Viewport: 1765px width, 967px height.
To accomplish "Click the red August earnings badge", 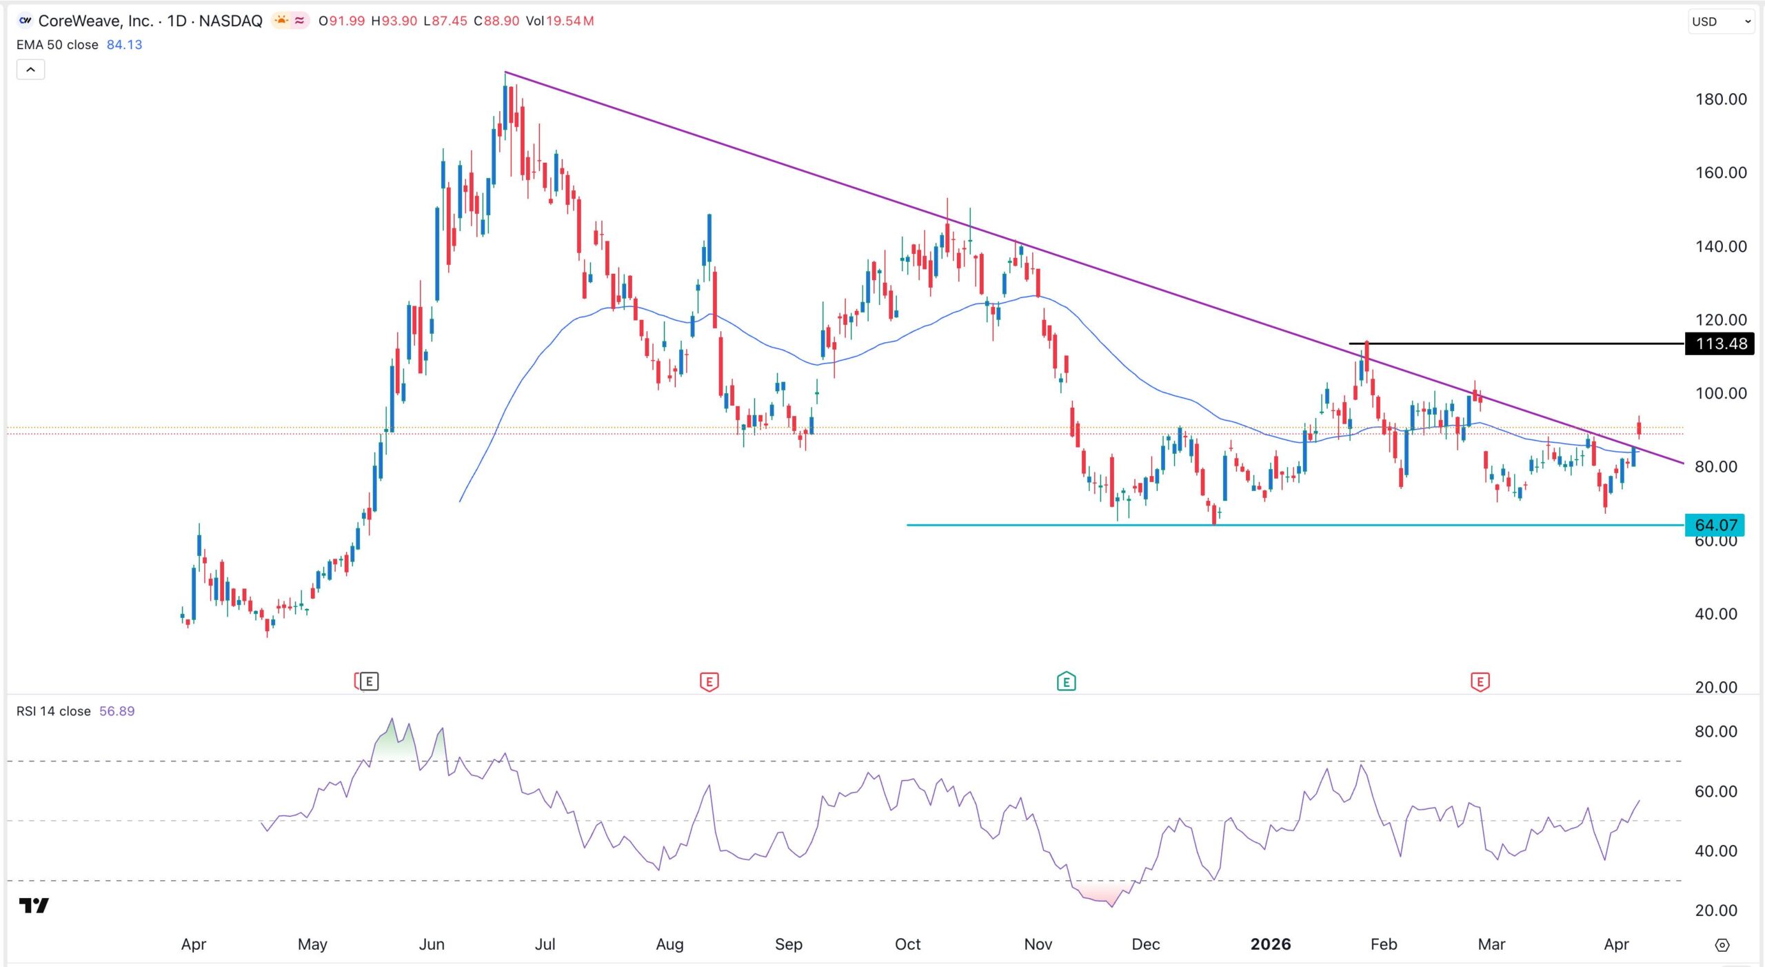I will tap(709, 681).
